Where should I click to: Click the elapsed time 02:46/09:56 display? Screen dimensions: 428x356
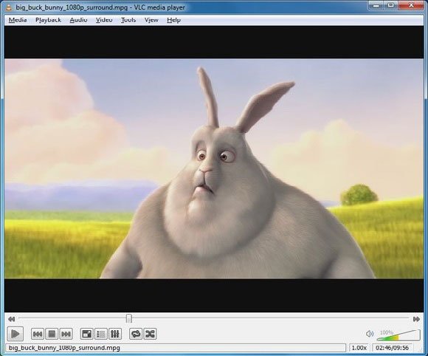click(392, 348)
